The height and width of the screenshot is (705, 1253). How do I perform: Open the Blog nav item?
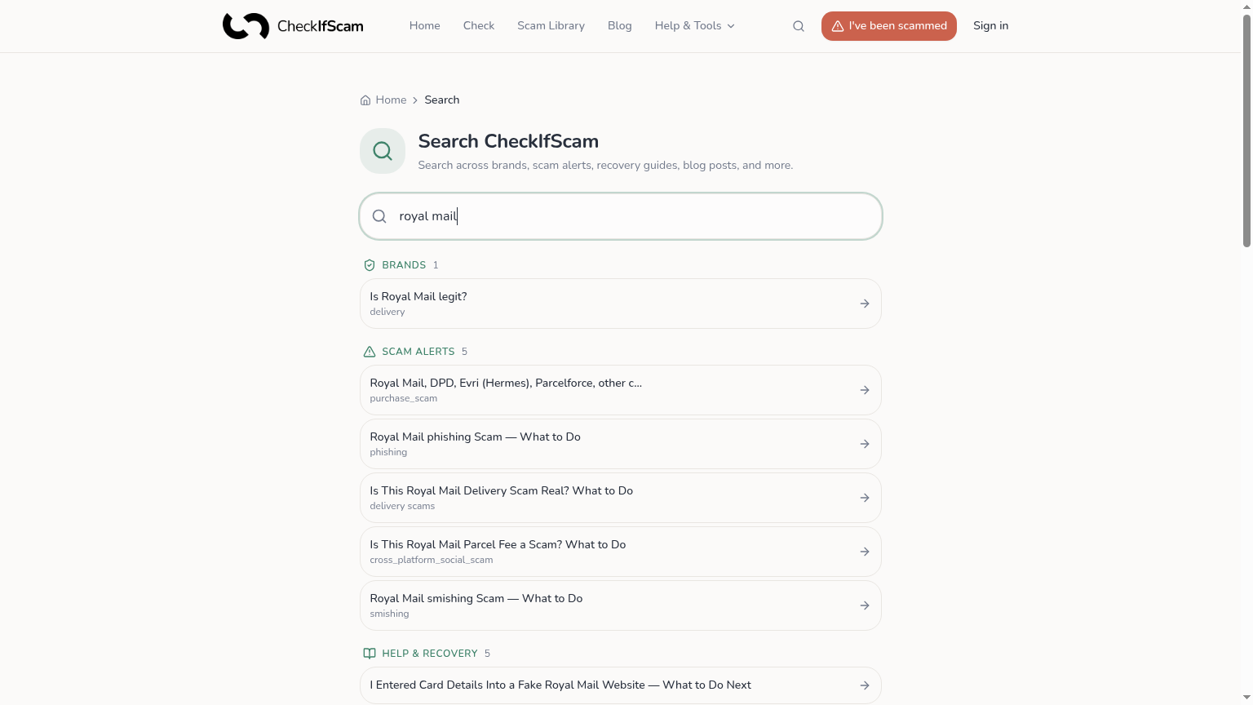point(620,26)
